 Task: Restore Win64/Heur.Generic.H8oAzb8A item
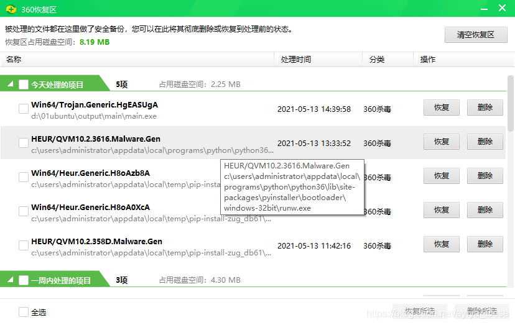(x=442, y=176)
